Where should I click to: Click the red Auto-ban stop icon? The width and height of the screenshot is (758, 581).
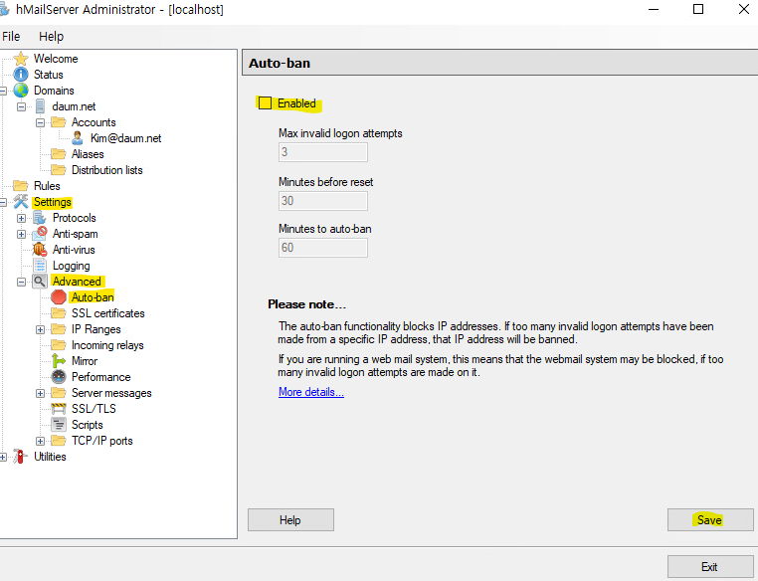(59, 297)
